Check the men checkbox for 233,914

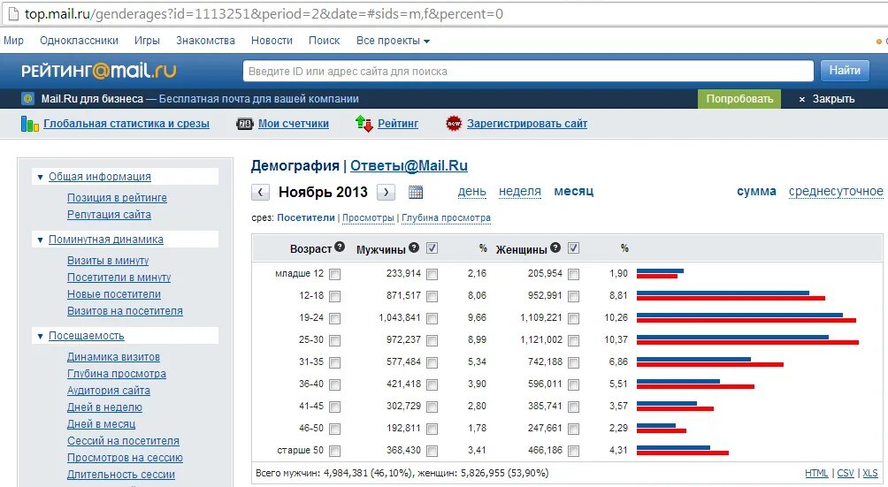pyautogui.click(x=433, y=274)
